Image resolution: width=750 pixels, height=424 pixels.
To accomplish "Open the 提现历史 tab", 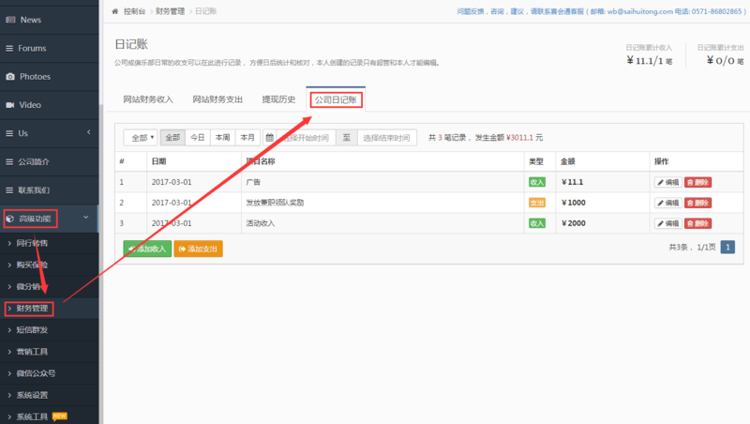I will [x=278, y=99].
